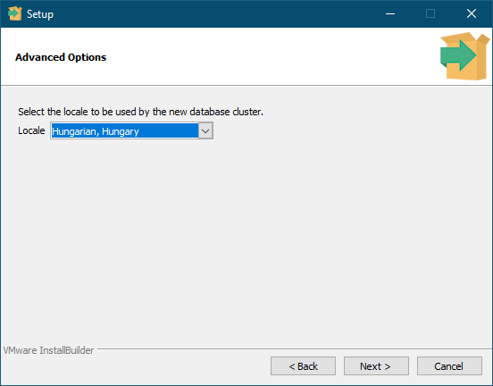Image resolution: width=493 pixels, height=386 pixels.
Task: Click the locale selection instruction text
Action: [x=140, y=112]
